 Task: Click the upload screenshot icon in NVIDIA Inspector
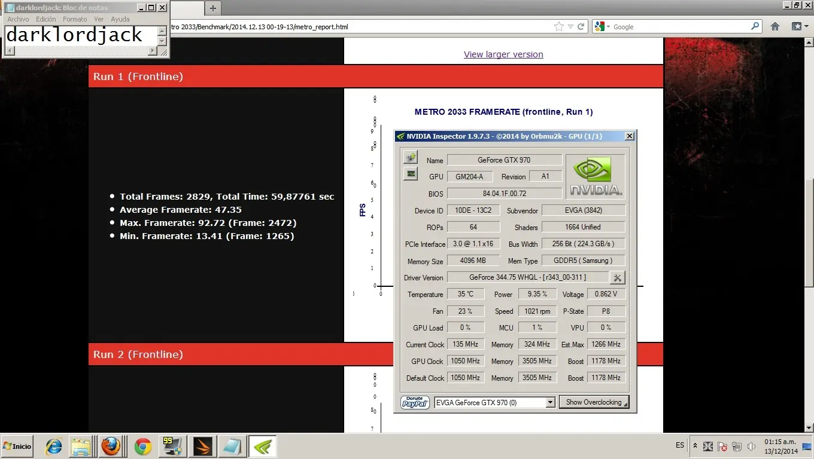coord(411,158)
